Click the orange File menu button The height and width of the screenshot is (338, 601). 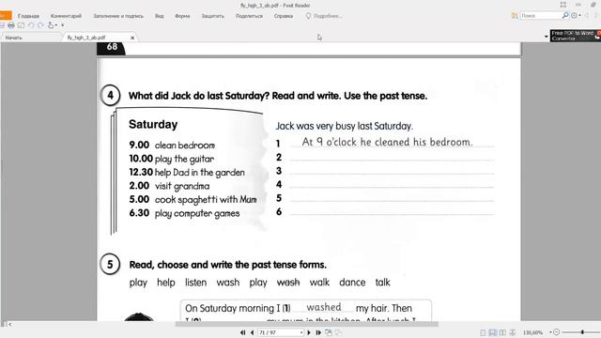(6, 16)
